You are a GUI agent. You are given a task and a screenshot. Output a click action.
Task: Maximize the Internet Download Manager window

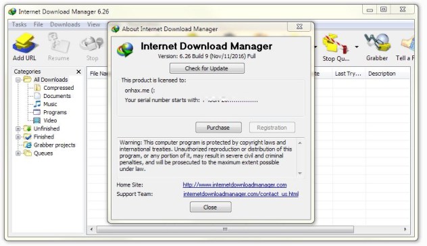(x=384, y=9)
